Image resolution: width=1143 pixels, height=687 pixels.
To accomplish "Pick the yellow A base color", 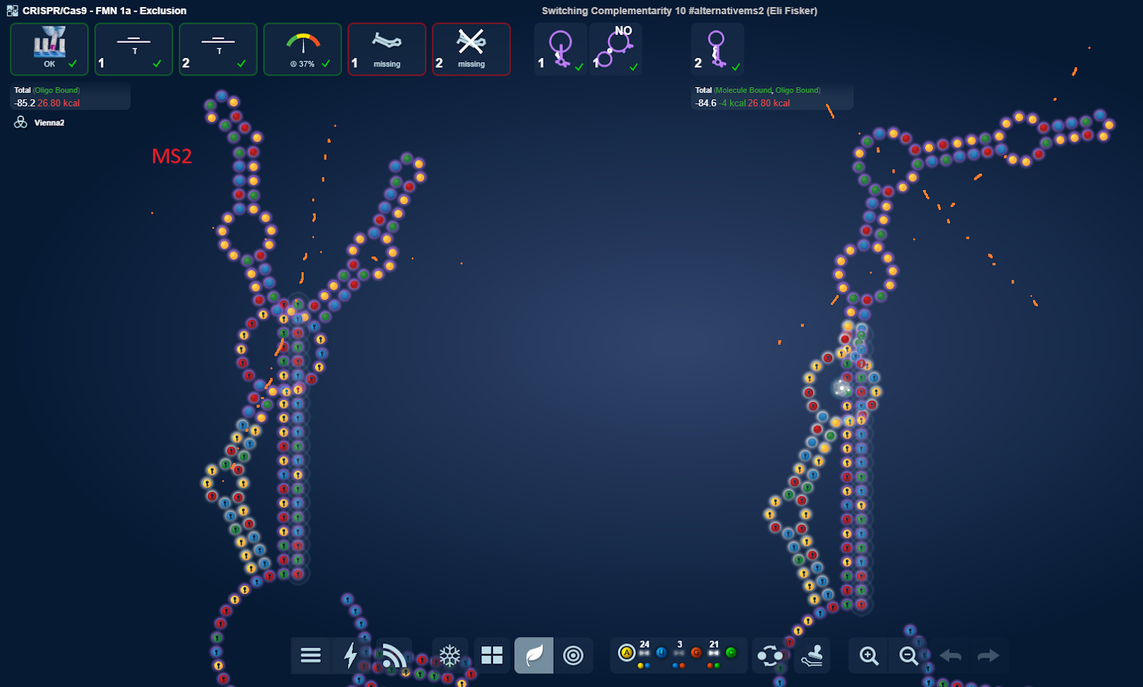I will coord(627,653).
